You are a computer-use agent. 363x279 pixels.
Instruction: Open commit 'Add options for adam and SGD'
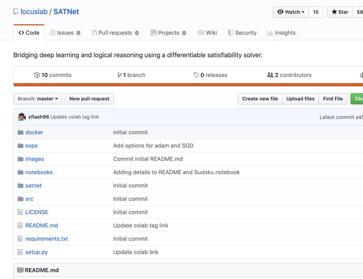153,145
